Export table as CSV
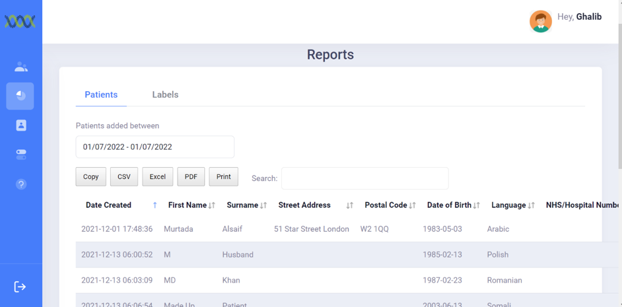The height and width of the screenshot is (307, 622). pyautogui.click(x=124, y=177)
